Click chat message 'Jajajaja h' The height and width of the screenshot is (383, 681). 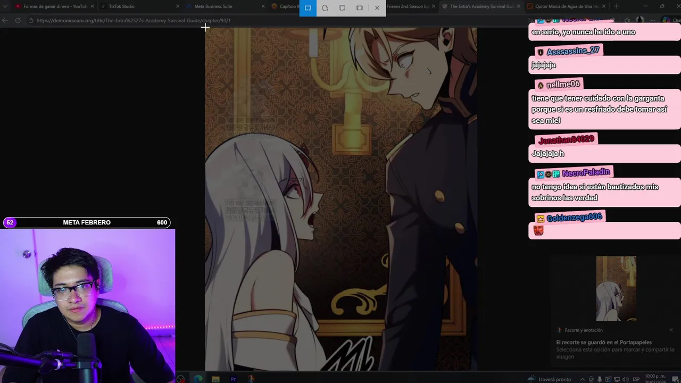tap(547, 153)
